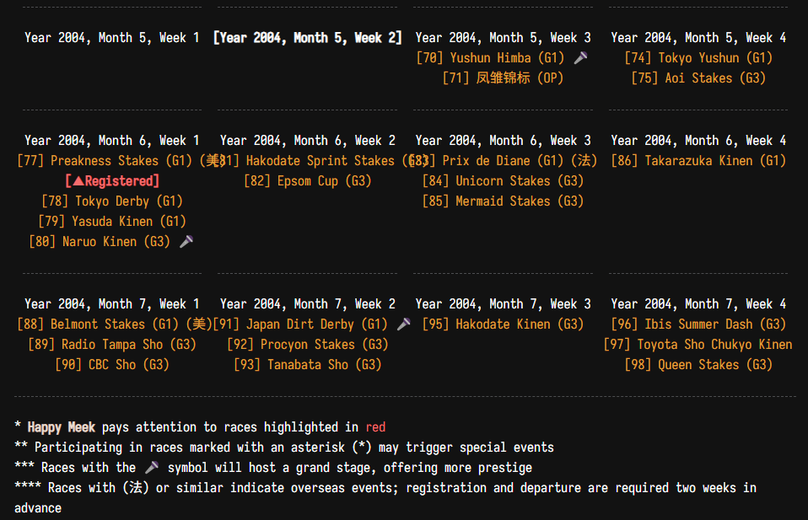Click the Year 2004, Month 6, Week 3 header
Screen dimensions: 808x520
click(x=503, y=141)
